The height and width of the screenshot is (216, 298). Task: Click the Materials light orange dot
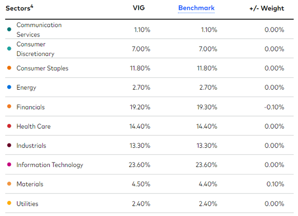(9, 184)
